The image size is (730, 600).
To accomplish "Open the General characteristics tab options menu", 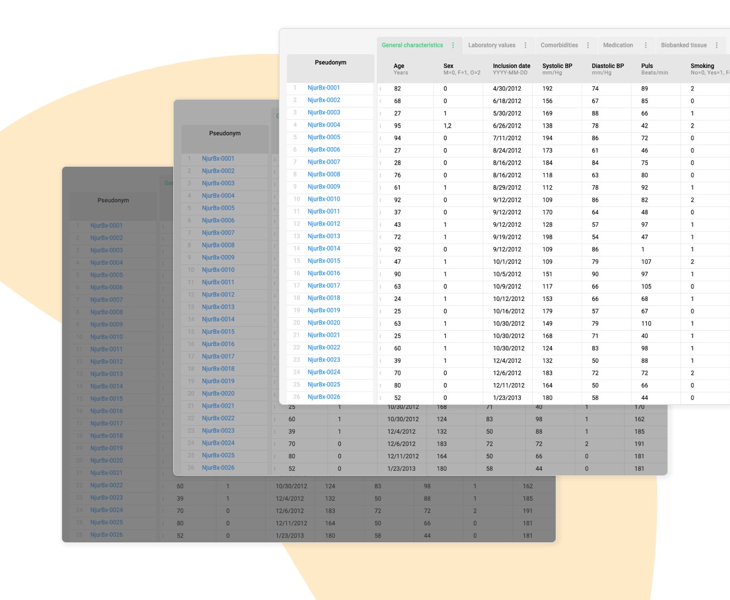I will pyautogui.click(x=453, y=45).
